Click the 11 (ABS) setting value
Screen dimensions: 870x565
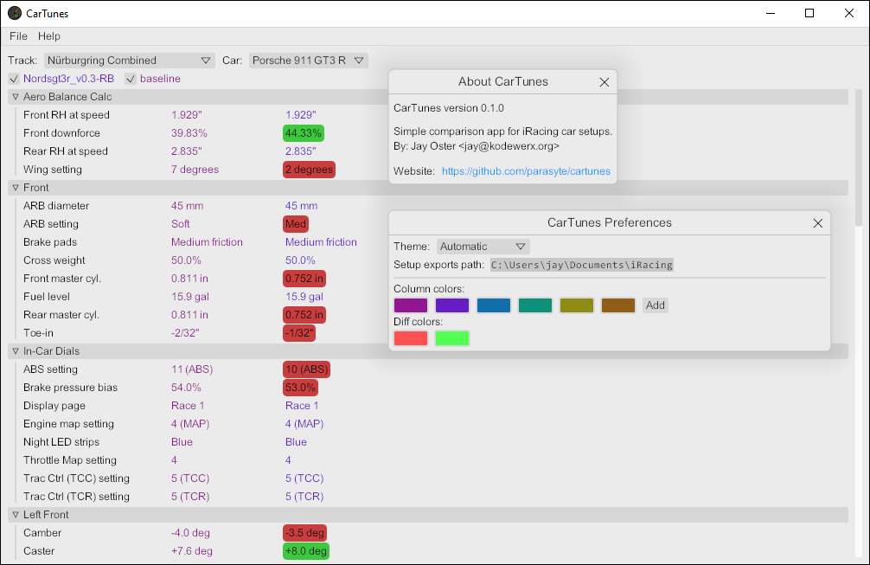192,369
